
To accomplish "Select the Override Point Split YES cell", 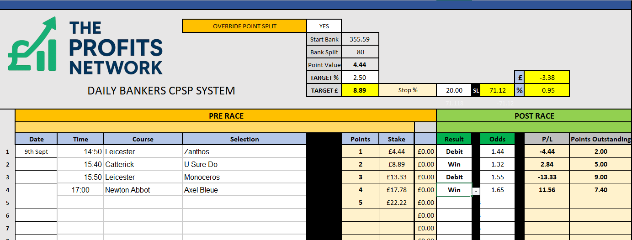I will 324,26.
